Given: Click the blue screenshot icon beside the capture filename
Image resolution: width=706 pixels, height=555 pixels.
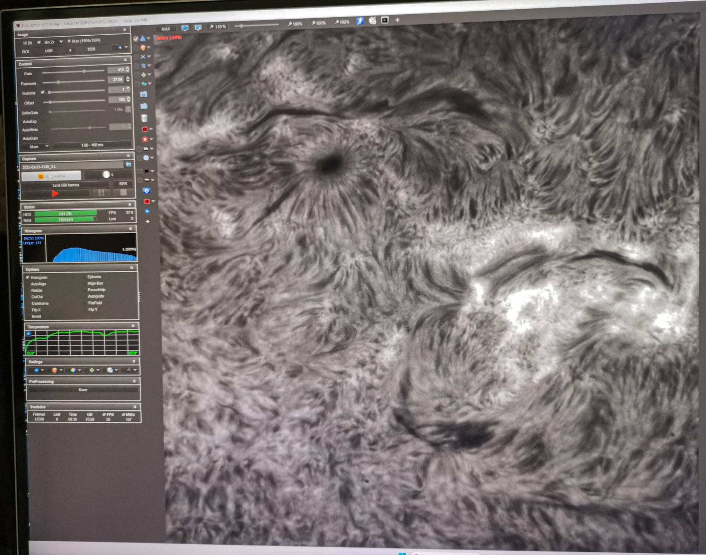Looking at the screenshot, I should pos(128,164).
